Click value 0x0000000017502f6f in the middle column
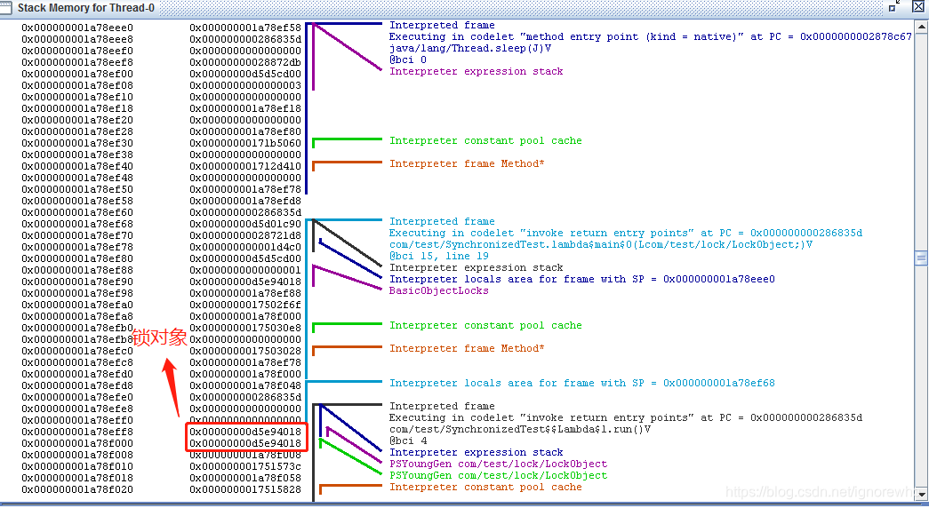 [x=245, y=305]
